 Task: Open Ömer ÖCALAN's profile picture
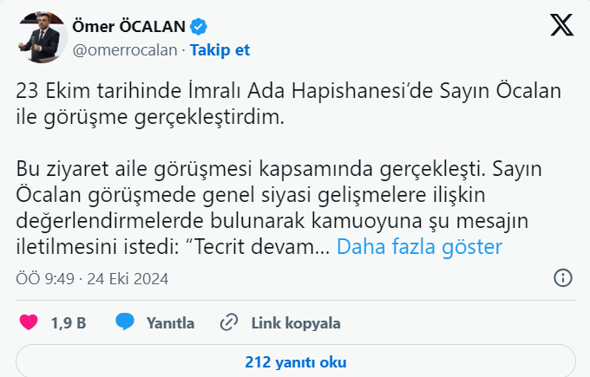42,38
